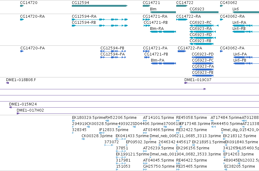Click the AT17484.5prime EST label
The image size is (259, 171).
tap(226, 118)
